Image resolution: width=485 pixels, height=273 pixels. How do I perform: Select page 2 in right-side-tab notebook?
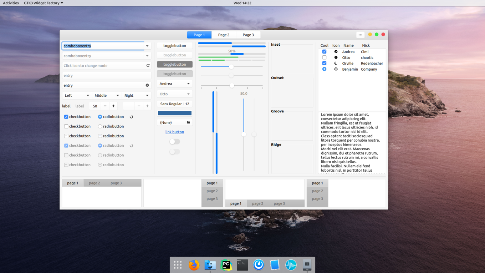(212, 191)
